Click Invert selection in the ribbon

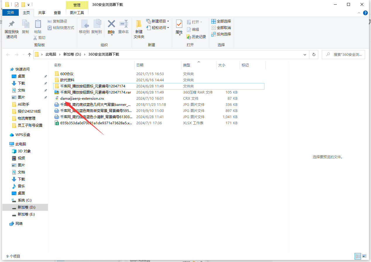point(221,34)
